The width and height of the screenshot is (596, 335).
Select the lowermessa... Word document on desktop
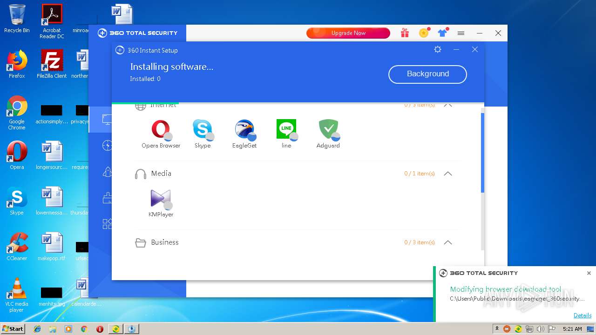52,201
